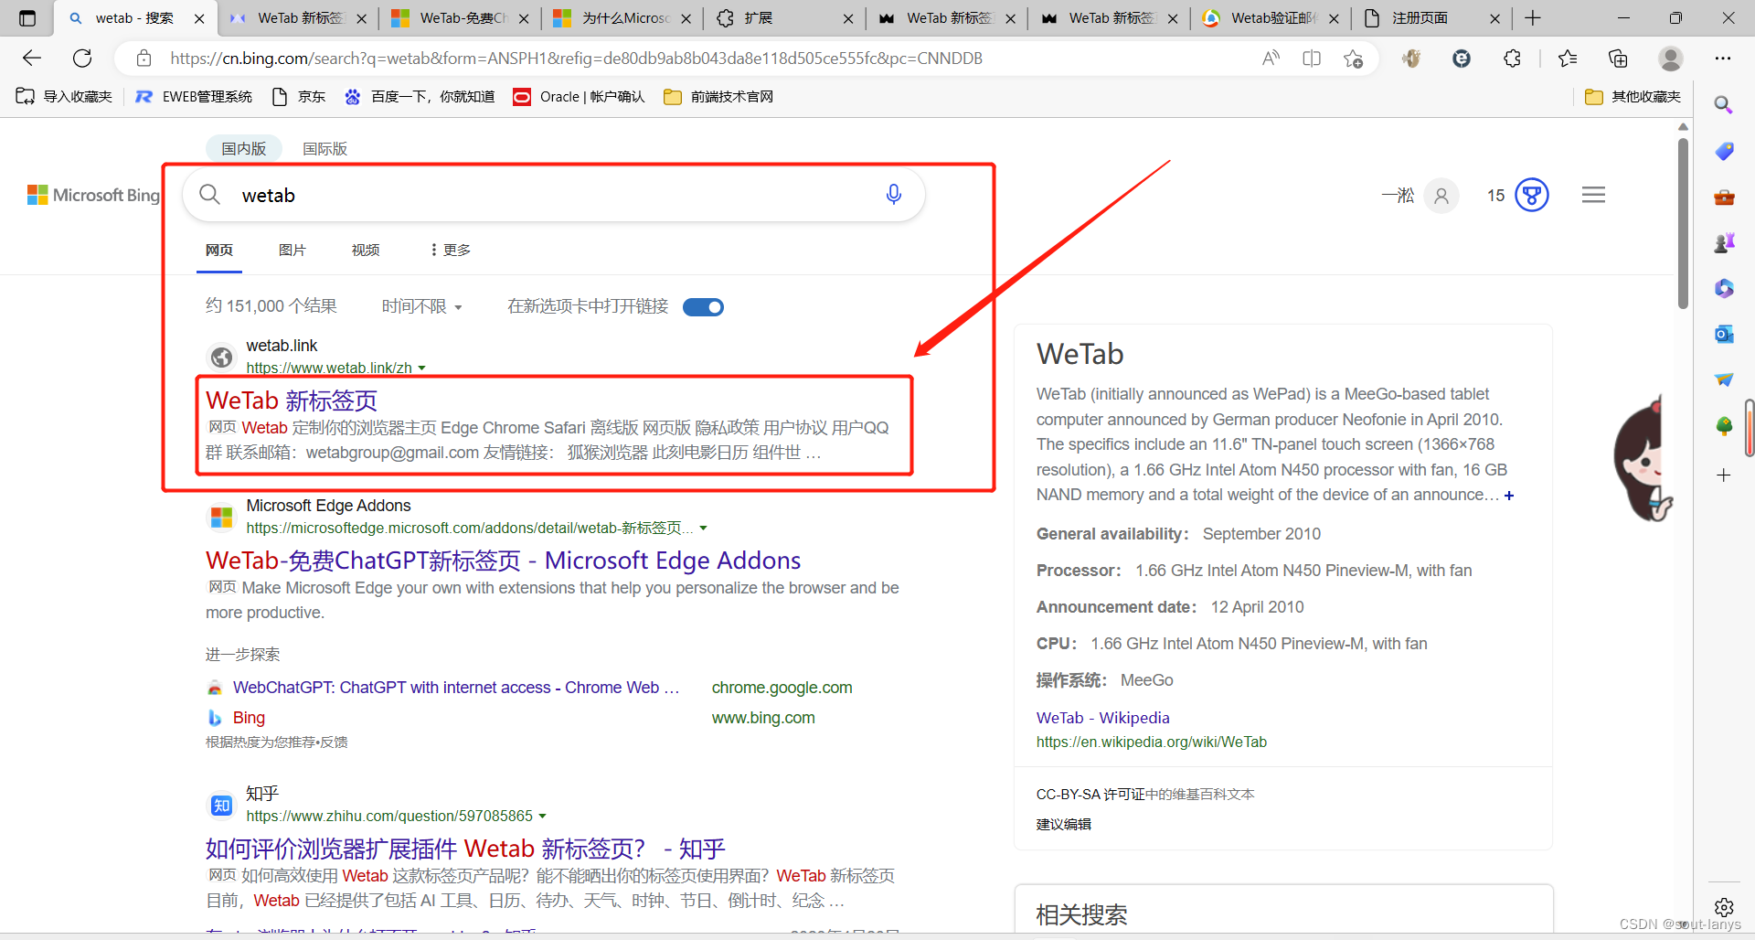Viewport: 1755px width, 940px height.
Task: Open sidebar games chess icon
Action: [x=1724, y=242]
